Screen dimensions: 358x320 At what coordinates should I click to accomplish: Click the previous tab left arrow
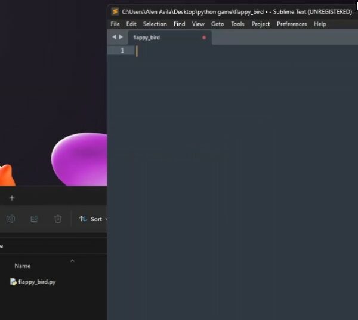[x=114, y=37]
